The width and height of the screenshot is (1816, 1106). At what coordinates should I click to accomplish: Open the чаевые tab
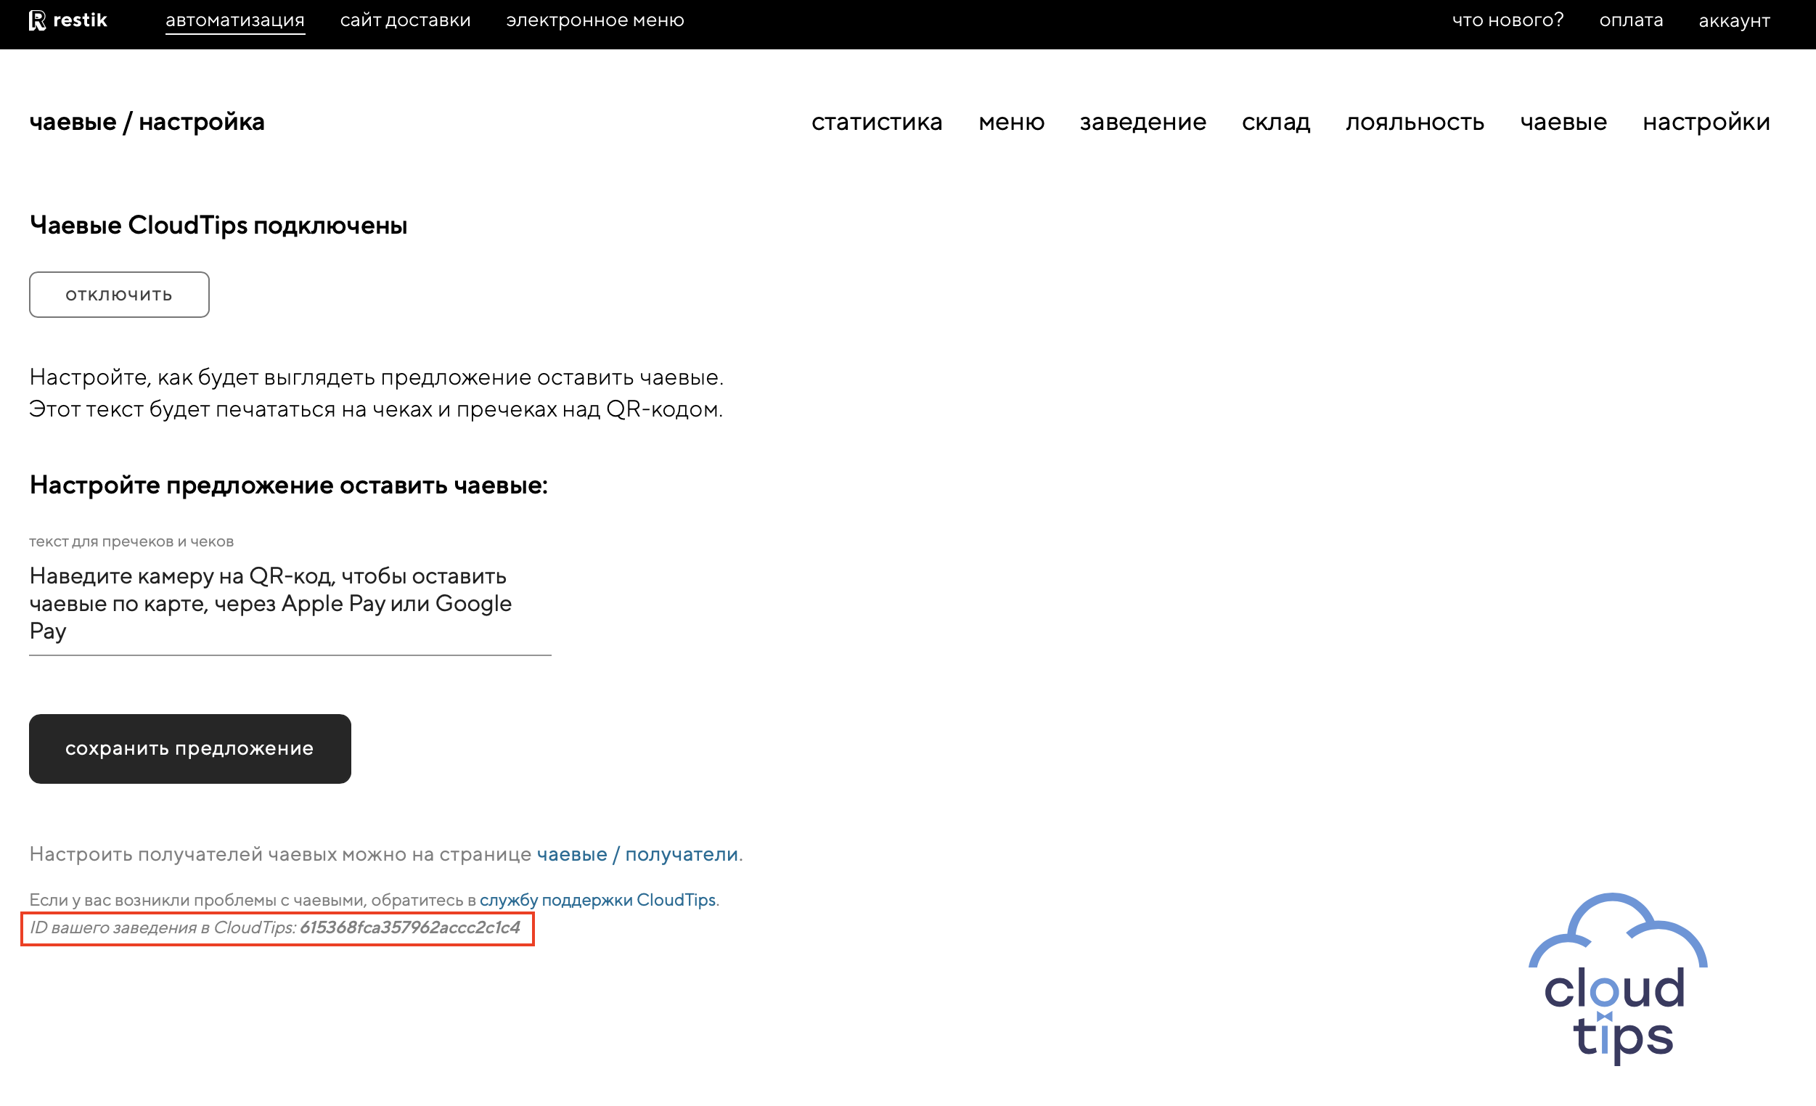1563,123
